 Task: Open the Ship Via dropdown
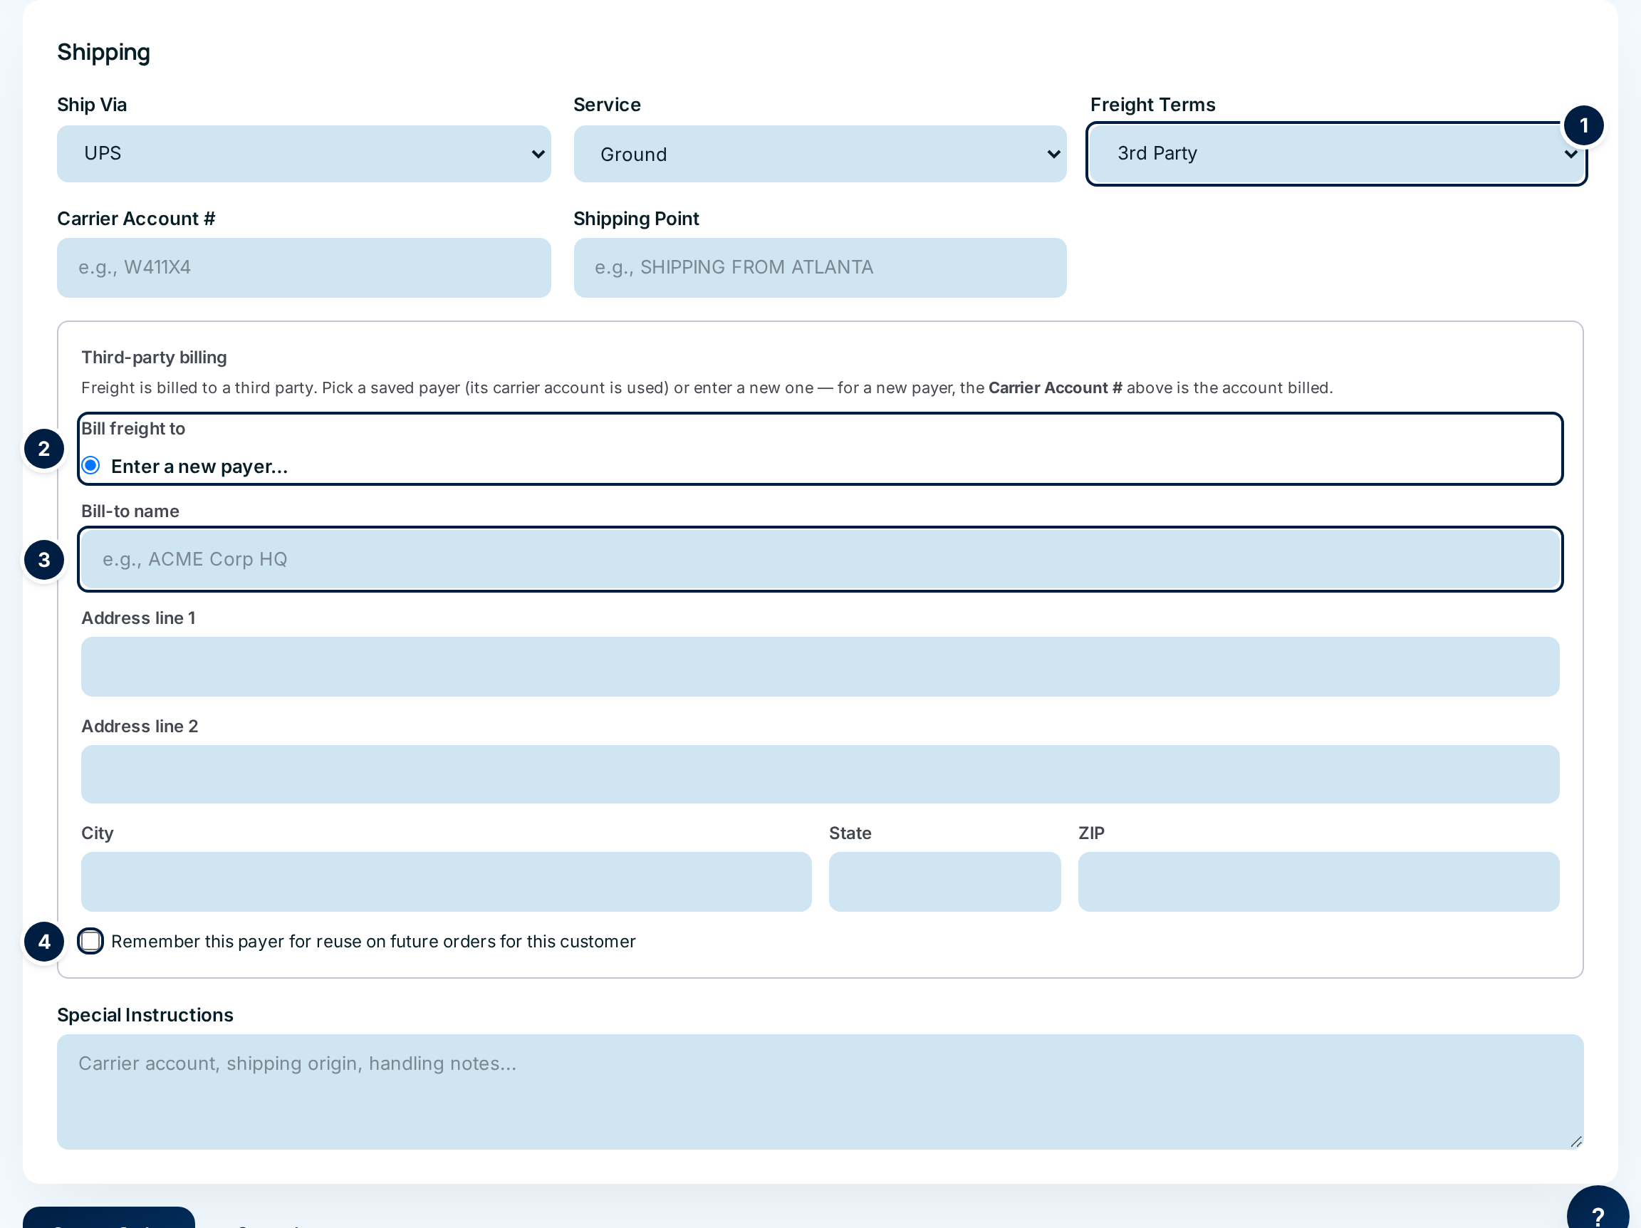tap(303, 154)
